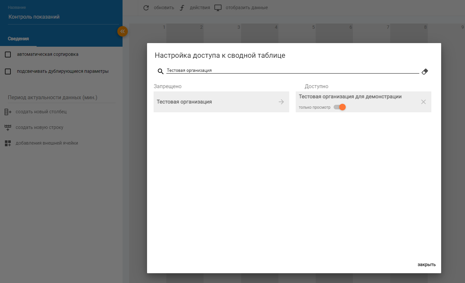Collapse the sidebar with the orange double-chevron button

tap(123, 31)
